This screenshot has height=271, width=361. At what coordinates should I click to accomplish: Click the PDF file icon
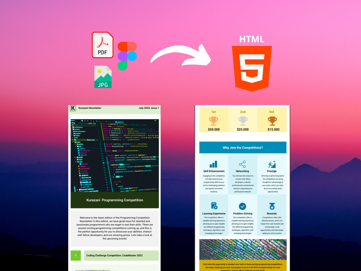coord(103,45)
